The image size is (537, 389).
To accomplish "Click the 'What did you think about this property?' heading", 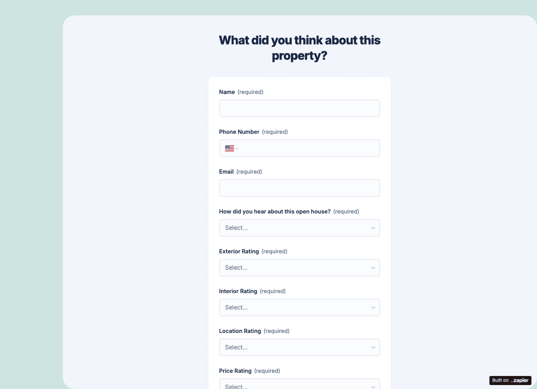I will point(300,48).
